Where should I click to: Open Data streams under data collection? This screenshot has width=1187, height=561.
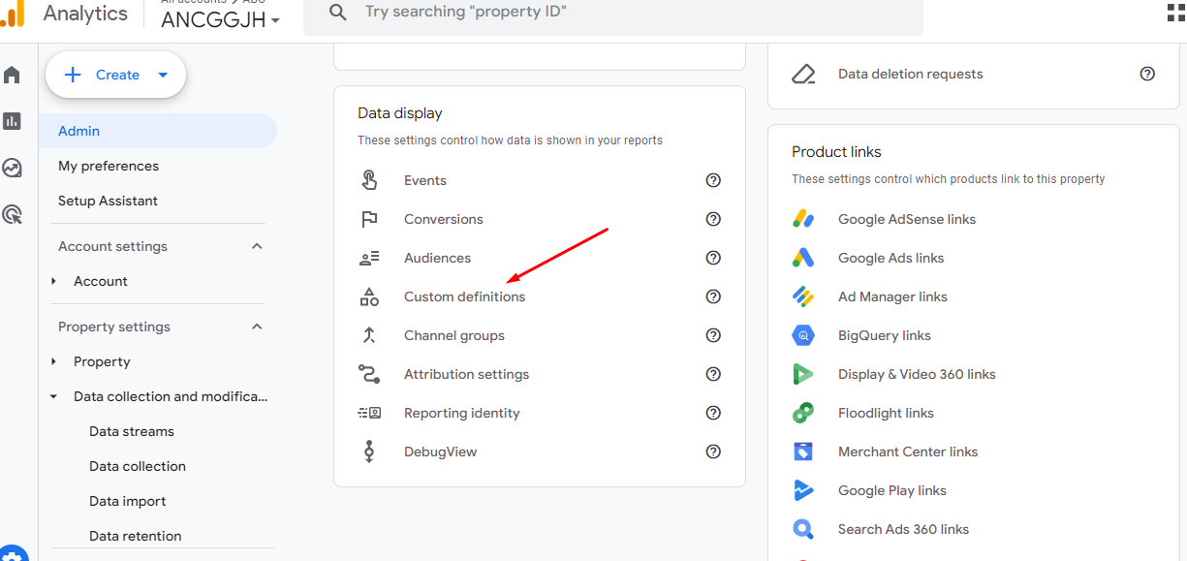(x=132, y=431)
